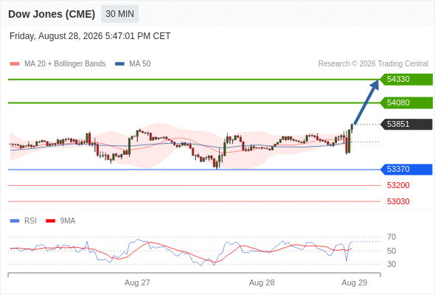The width and height of the screenshot is (435, 295).
Task: Click the Aug 29 date axis label
Action: coord(355,282)
